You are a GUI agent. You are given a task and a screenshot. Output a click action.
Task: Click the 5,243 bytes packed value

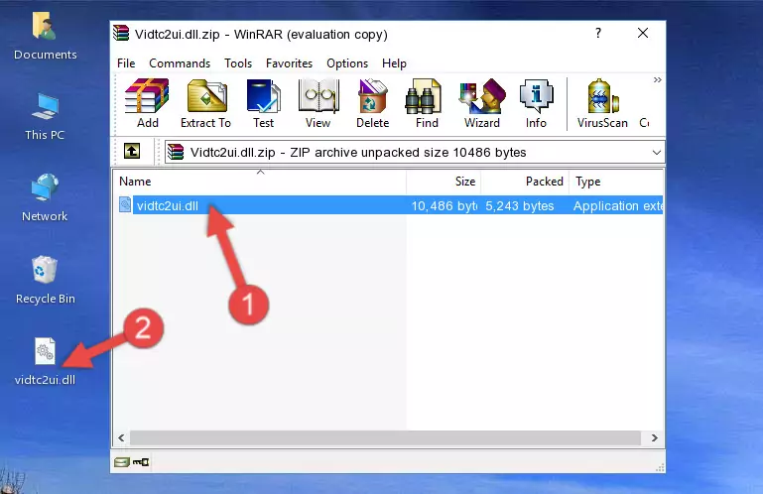click(519, 206)
